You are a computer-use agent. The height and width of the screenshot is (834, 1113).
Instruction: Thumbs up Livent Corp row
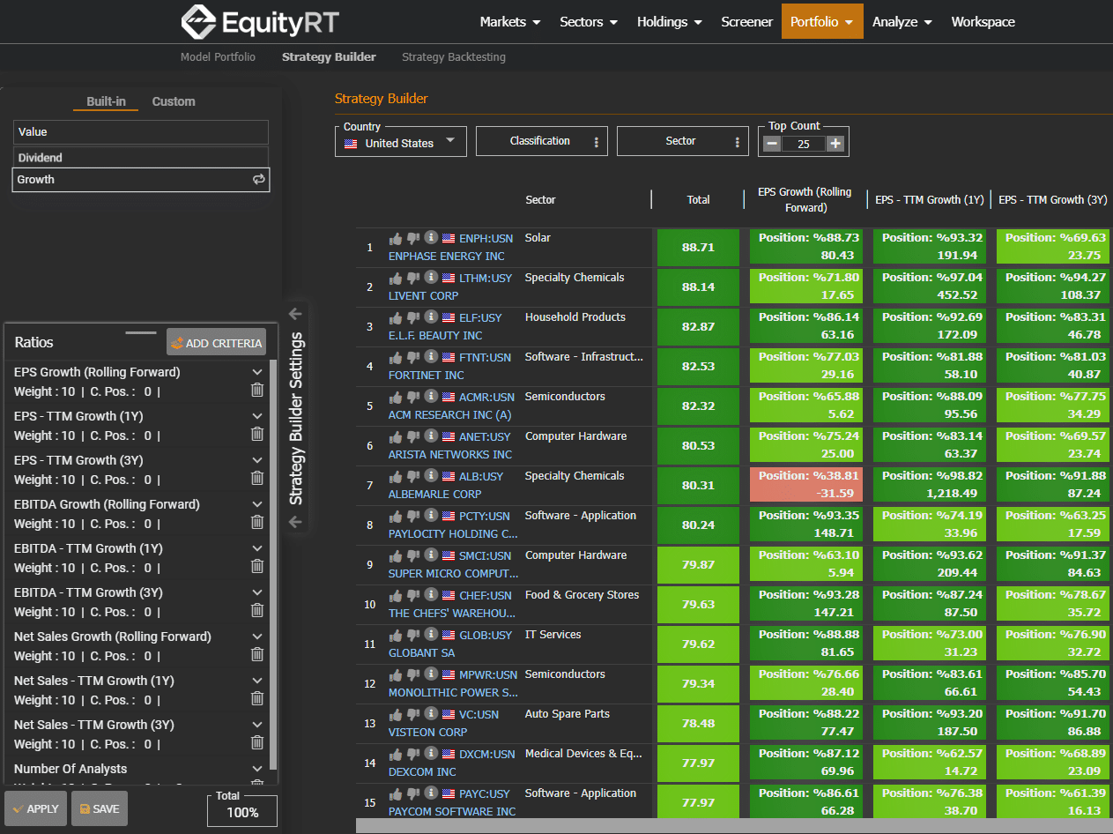(396, 278)
